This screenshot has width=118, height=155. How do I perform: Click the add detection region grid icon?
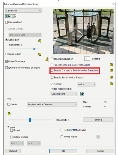point(8,16)
